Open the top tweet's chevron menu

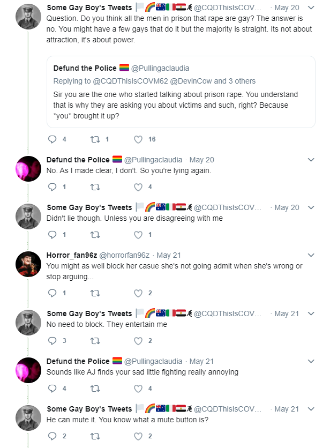tap(311, 8)
